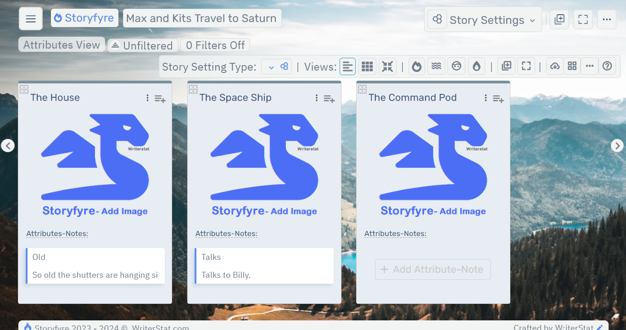
Task: Open the hamburger navigation menu
Action: click(30, 18)
